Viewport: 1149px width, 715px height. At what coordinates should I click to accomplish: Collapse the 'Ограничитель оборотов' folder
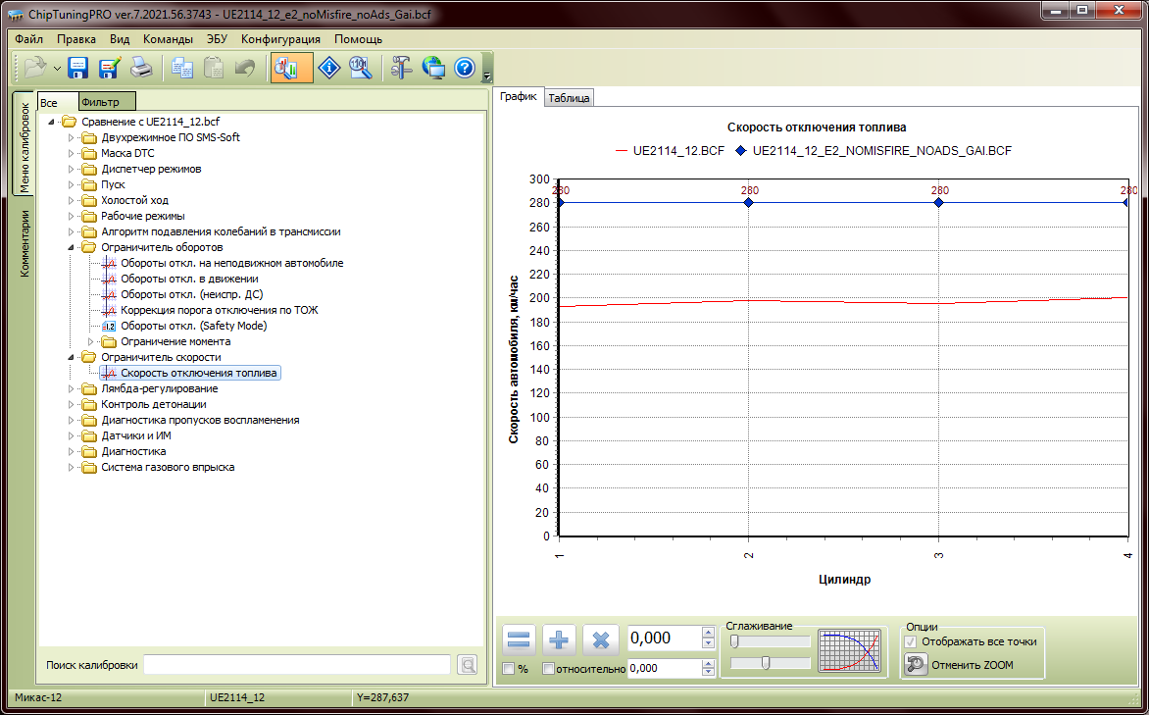click(72, 248)
